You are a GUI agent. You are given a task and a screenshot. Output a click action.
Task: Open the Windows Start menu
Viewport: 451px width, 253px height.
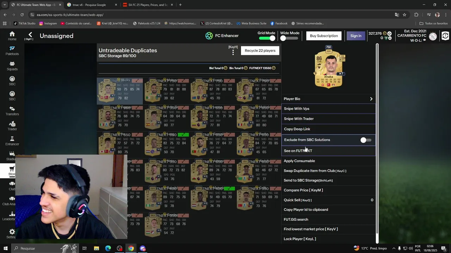[5, 248]
